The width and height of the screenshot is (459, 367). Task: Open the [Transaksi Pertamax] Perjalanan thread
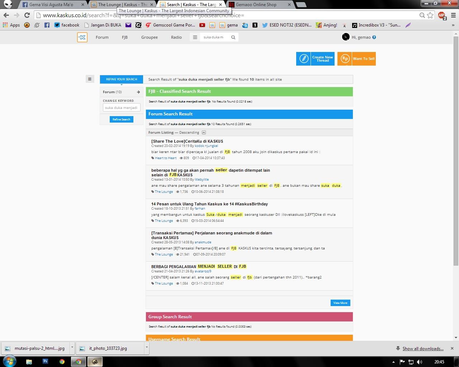coord(212,235)
